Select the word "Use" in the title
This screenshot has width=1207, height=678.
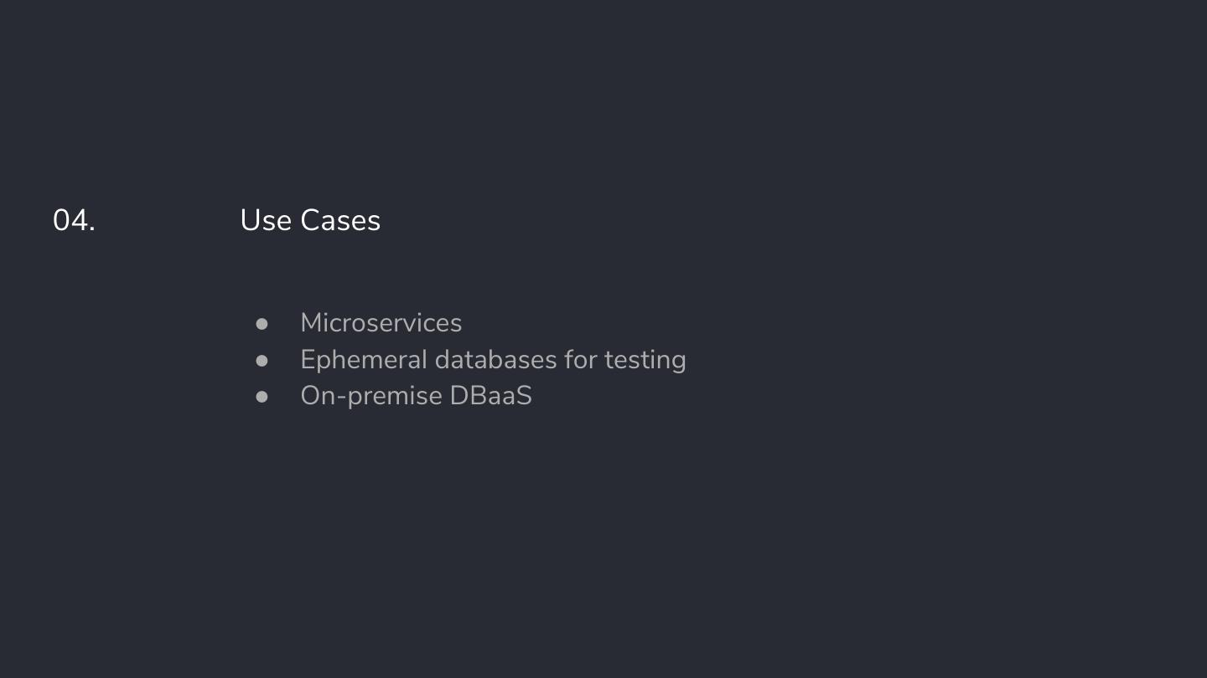point(265,221)
